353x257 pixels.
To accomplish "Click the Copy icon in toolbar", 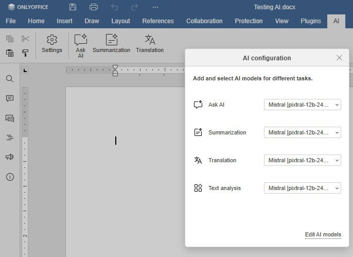I will (x=10, y=39).
